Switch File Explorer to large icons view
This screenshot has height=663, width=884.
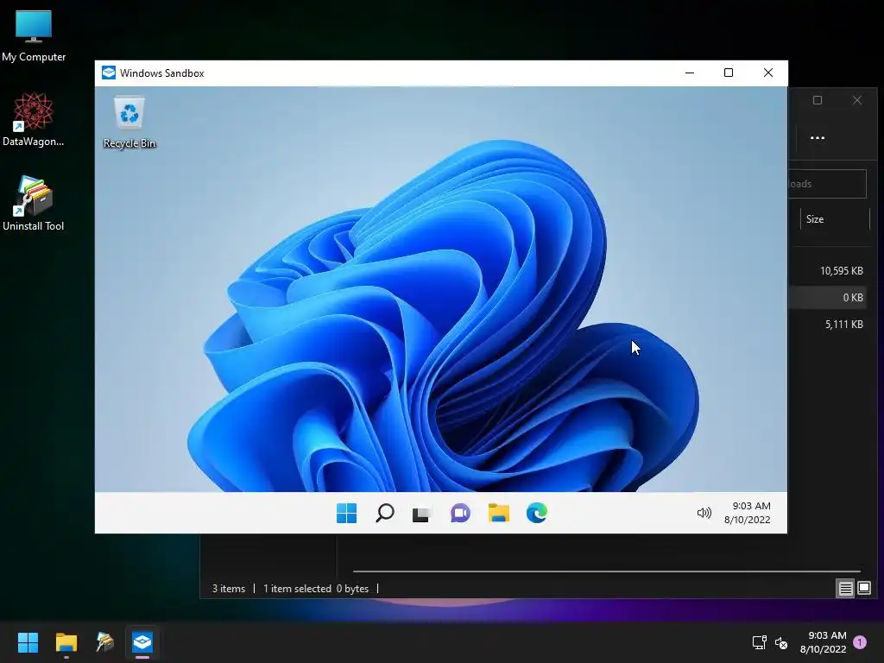(x=863, y=589)
